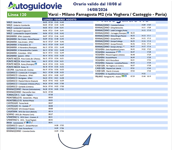Select the CASTEGGIO Torino/Verdi stop
The image size is (172, 150).
[17, 103]
